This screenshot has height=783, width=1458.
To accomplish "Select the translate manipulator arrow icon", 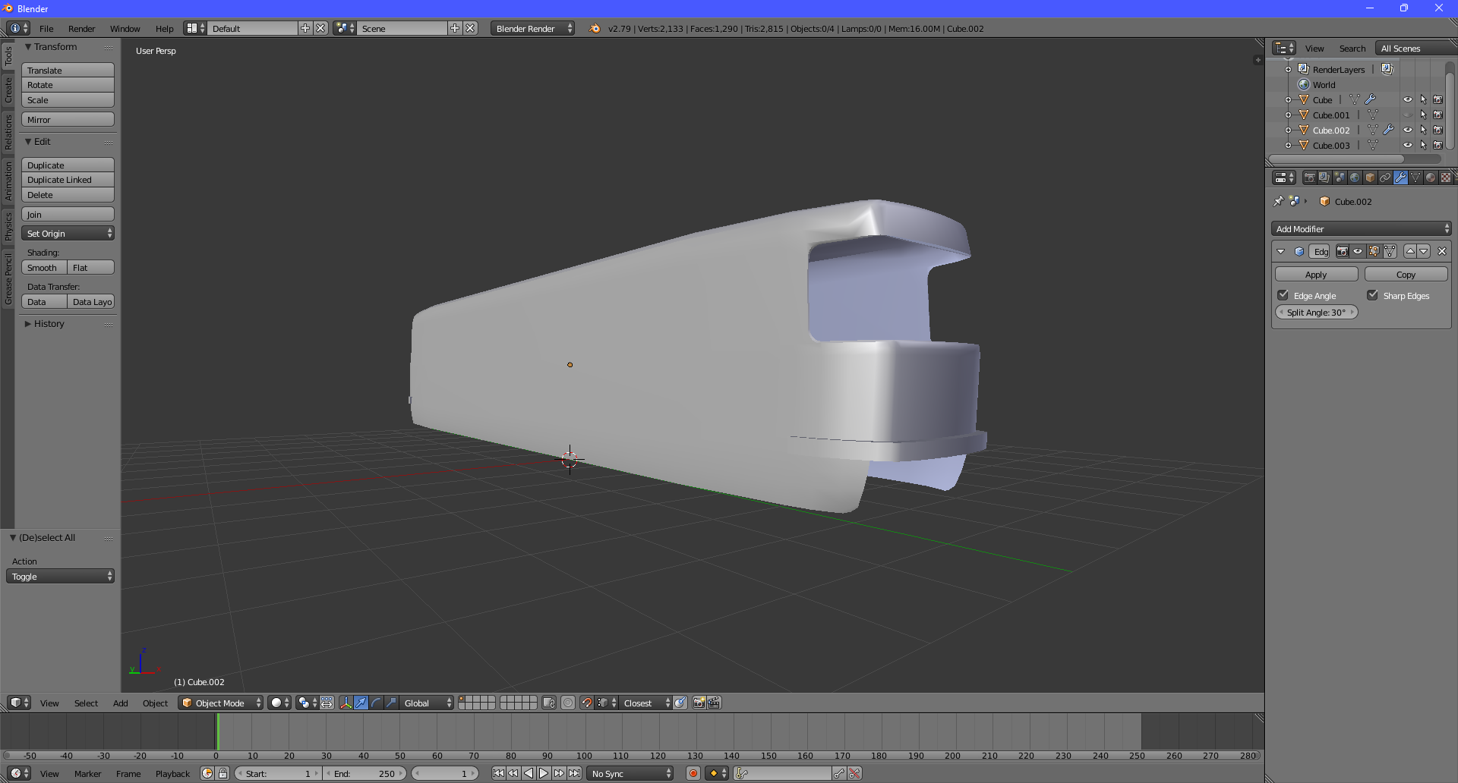I will pyautogui.click(x=361, y=703).
